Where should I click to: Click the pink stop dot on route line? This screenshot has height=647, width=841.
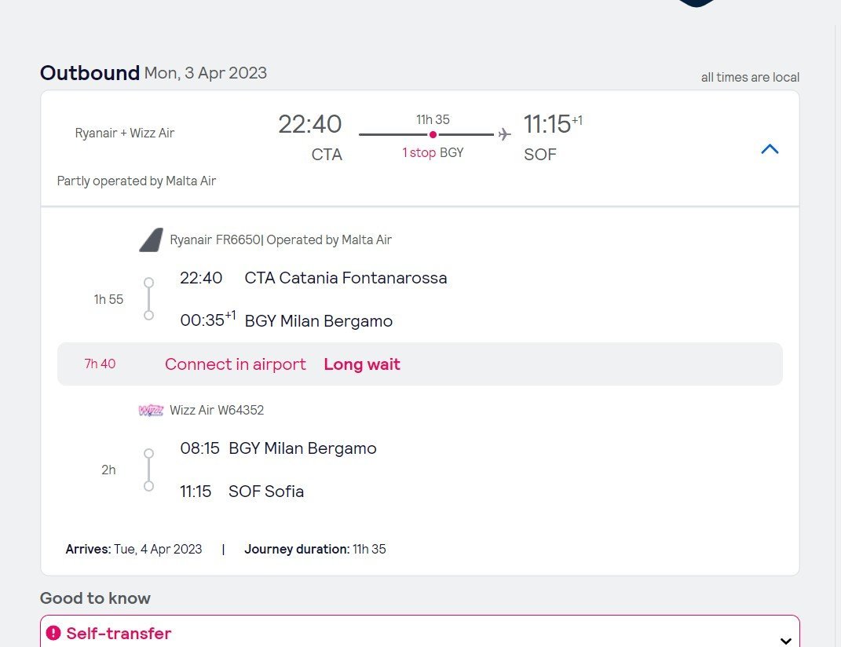click(433, 135)
